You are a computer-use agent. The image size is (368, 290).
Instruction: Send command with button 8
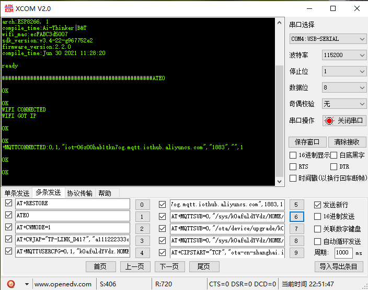297,241
